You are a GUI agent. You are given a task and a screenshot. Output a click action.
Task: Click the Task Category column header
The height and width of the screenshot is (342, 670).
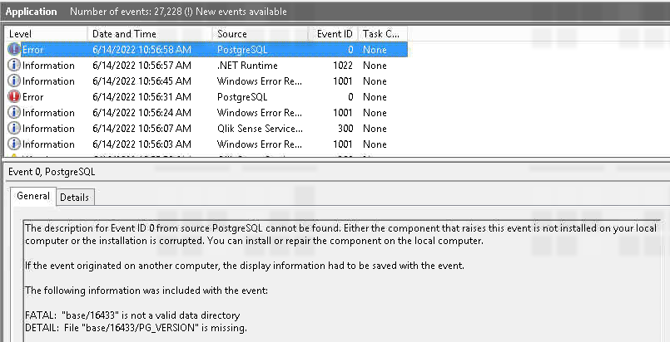[381, 34]
